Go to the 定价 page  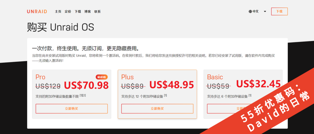68,12
